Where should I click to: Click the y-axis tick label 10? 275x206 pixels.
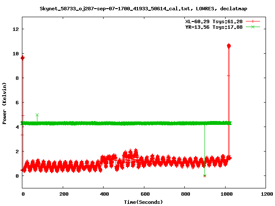tap(15, 54)
